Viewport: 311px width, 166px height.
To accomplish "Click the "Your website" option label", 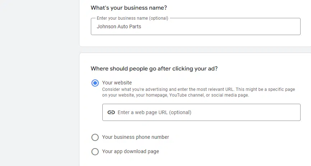I will (x=117, y=83).
